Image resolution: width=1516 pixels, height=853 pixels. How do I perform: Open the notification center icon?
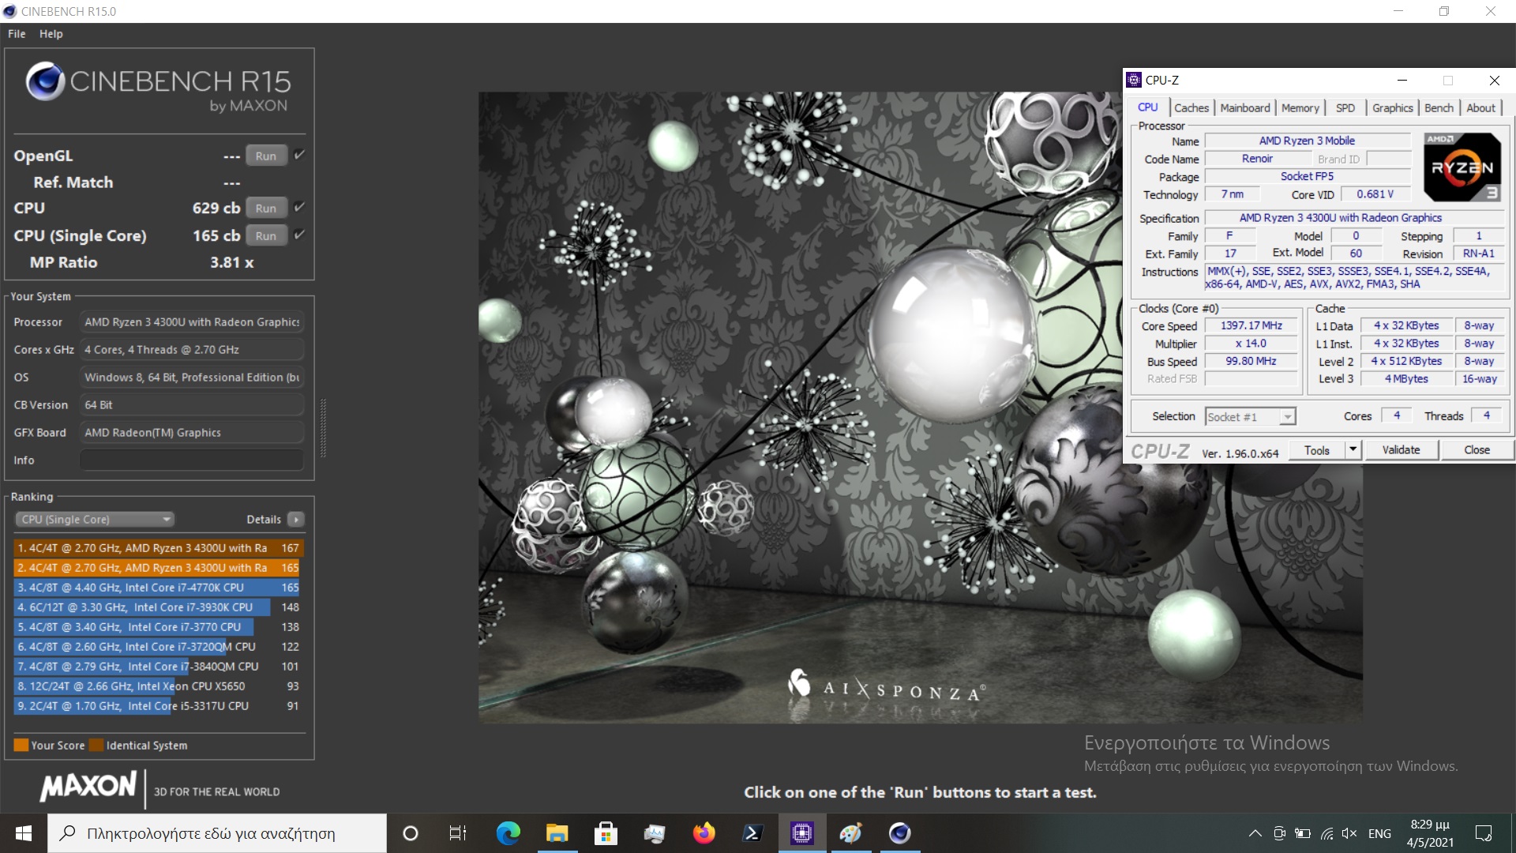coord(1484,833)
